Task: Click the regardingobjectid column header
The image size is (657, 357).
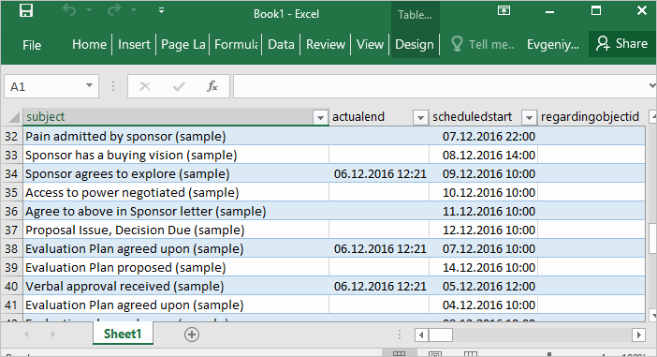Action: click(591, 116)
